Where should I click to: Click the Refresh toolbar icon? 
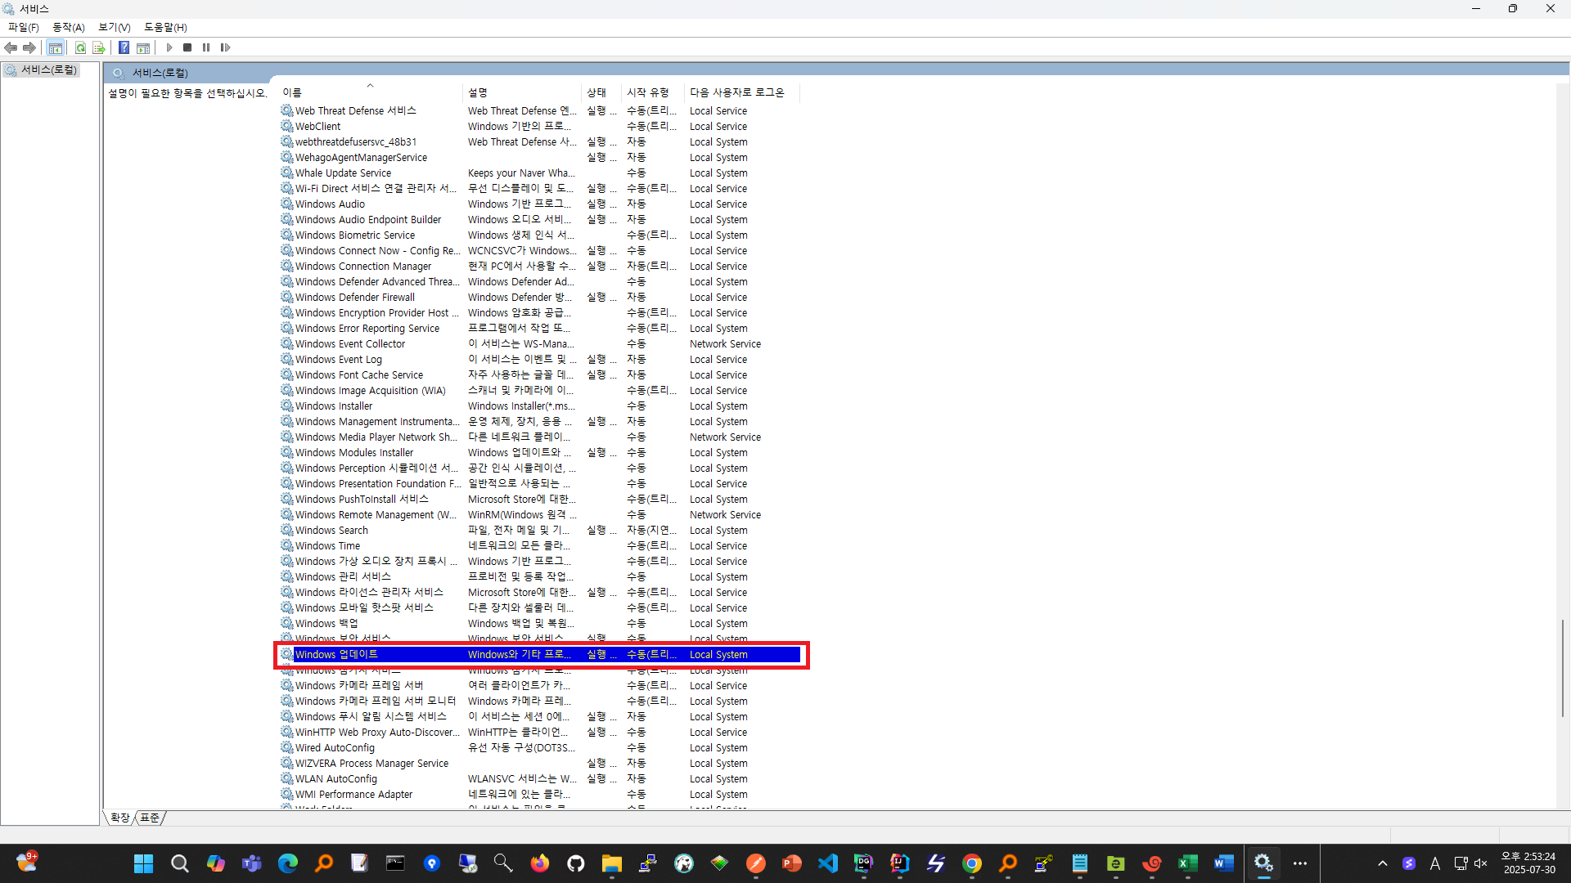(80, 47)
